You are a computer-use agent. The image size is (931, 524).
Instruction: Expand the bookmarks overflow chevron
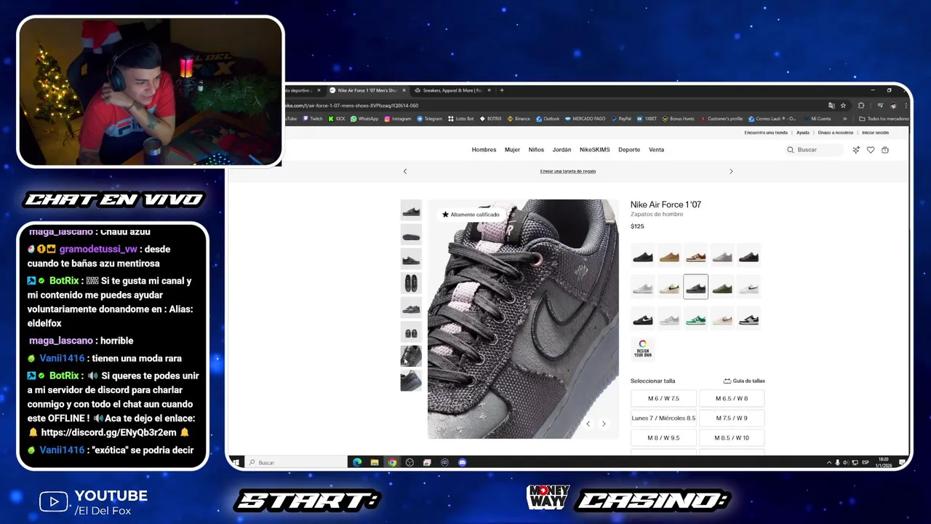coord(844,119)
